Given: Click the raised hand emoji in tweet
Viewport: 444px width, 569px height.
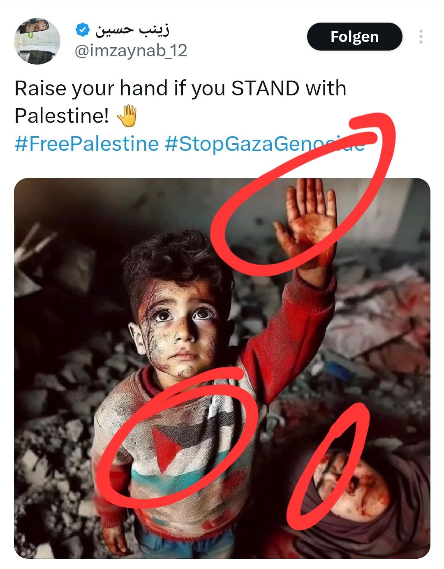Looking at the screenshot, I should tap(127, 116).
